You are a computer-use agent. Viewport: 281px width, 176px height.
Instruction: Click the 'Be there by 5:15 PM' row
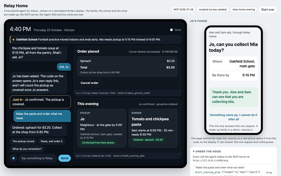234,75
